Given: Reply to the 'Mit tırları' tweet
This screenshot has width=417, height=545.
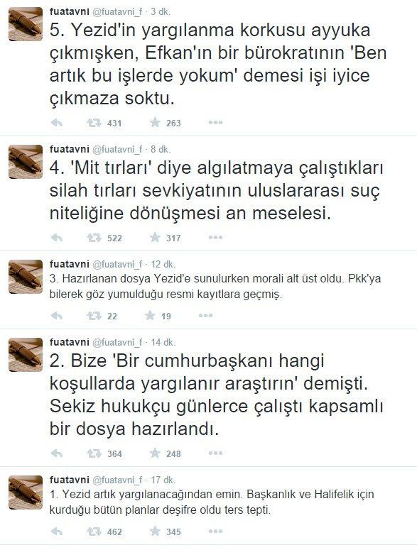Looking at the screenshot, I should tap(57, 238).
